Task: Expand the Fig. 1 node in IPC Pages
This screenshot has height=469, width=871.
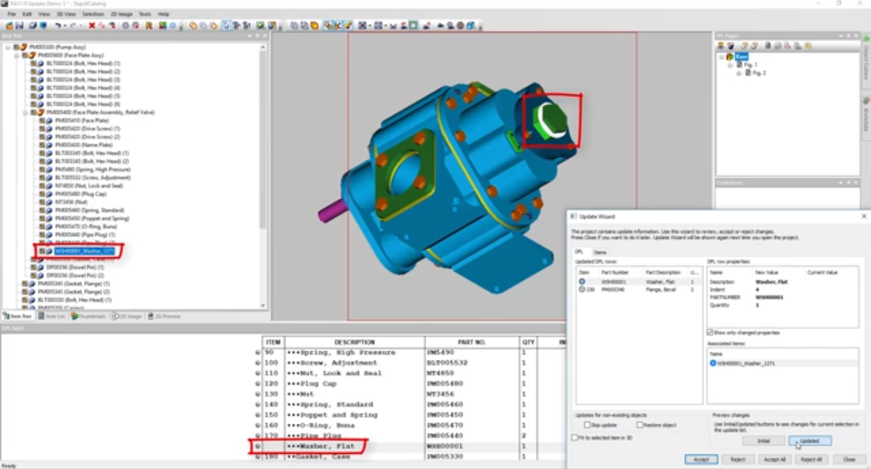Action: click(x=731, y=65)
